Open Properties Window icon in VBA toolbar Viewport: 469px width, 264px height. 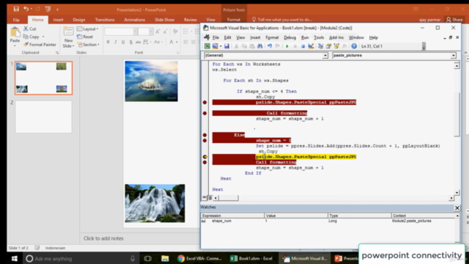[328, 46]
